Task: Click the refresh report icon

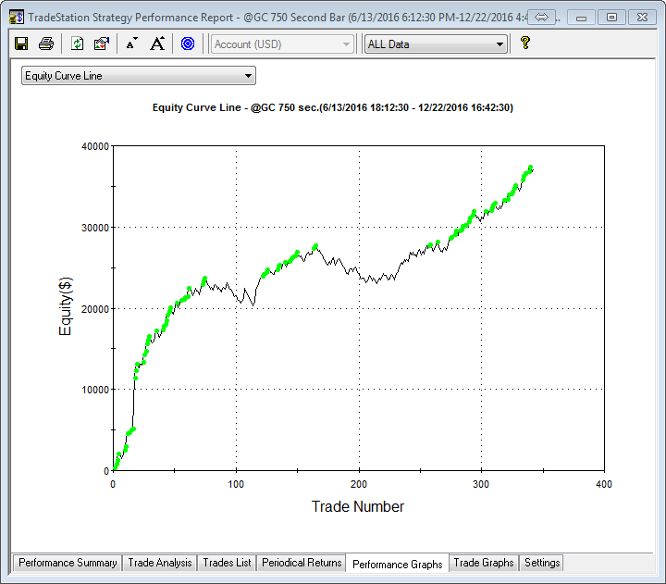Action: click(78, 43)
